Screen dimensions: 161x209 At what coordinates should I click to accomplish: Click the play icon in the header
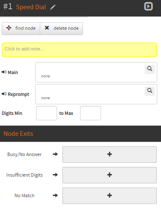click(x=148, y=6)
